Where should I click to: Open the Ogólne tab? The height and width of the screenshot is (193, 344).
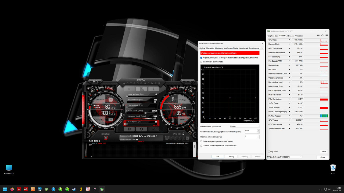[x=202, y=48]
